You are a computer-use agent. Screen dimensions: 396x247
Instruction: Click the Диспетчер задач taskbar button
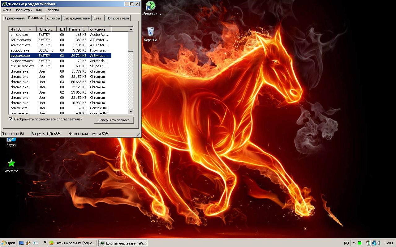tap(123, 243)
